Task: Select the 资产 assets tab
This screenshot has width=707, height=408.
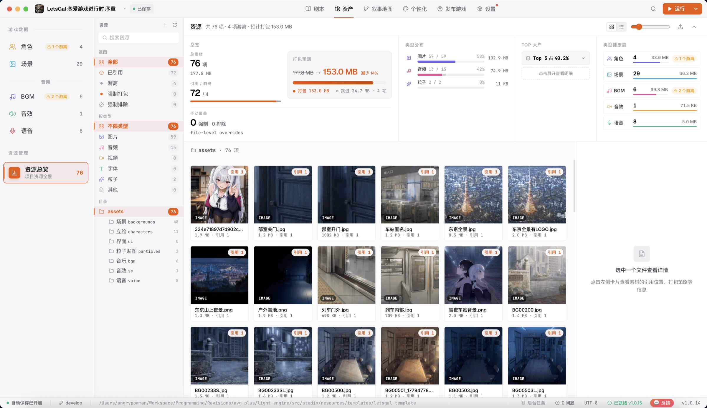Action: pyautogui.click(x=344, y=9)
